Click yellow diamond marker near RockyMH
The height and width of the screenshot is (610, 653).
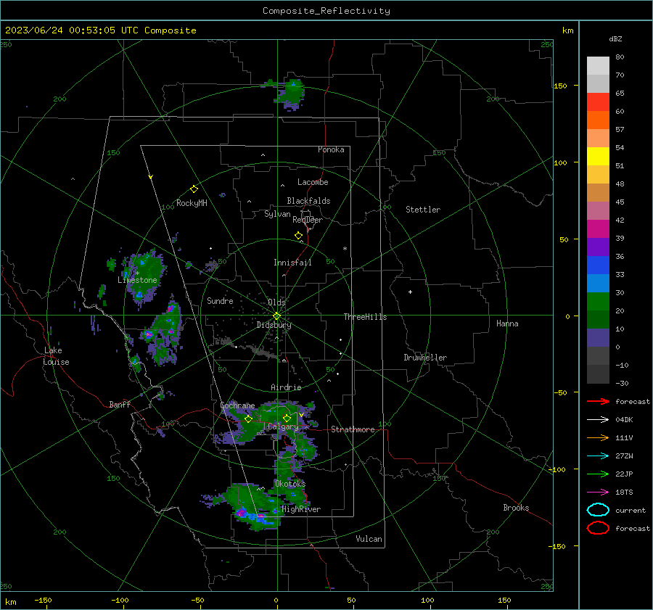pyautogui.click(x=194, y=189)
